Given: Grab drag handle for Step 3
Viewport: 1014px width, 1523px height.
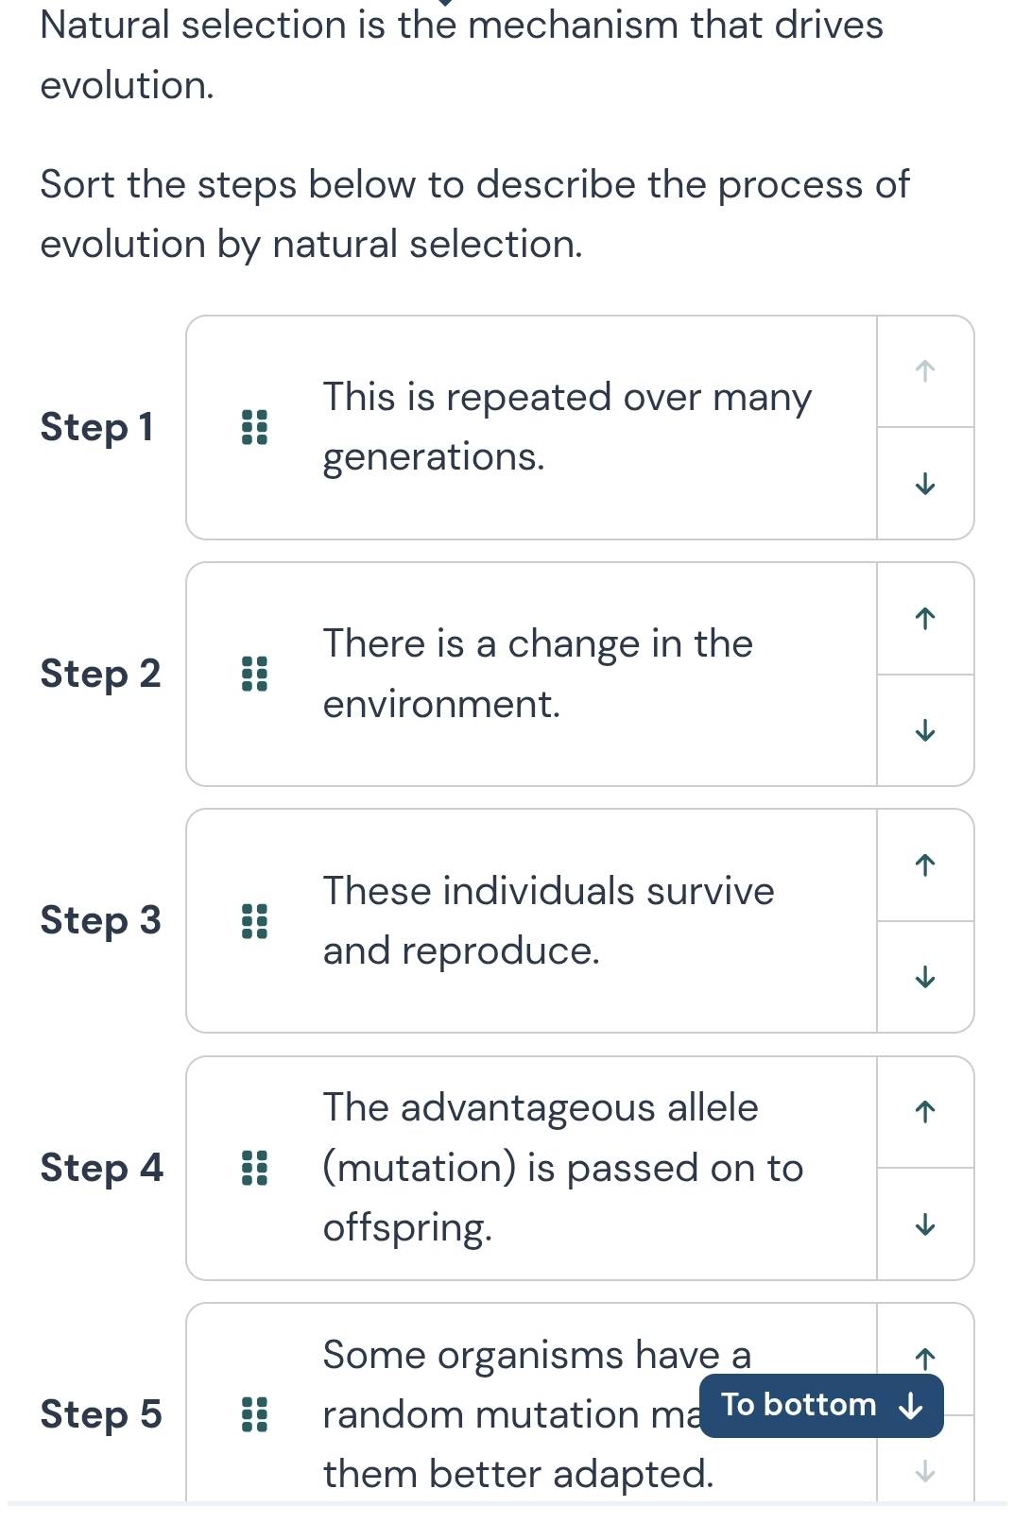Looking at the screenshot, I should coord(254,921).
